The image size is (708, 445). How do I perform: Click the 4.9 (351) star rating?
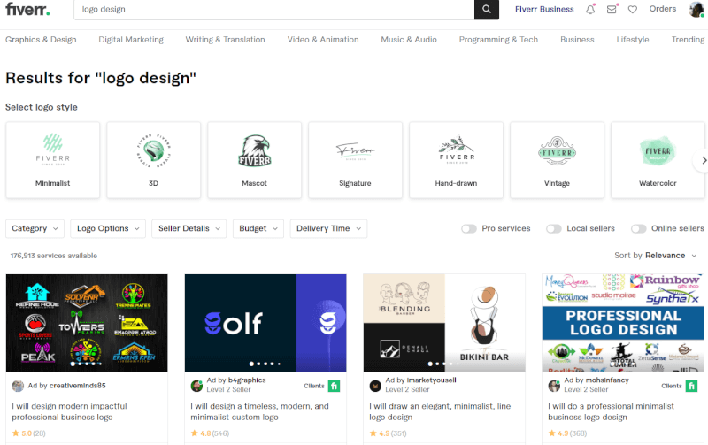[388, 433]
